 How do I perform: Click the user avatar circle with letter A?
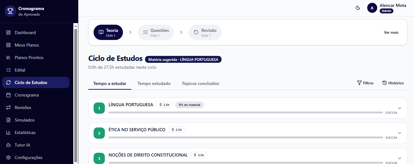pyautogui.click(x=372, y=8)
